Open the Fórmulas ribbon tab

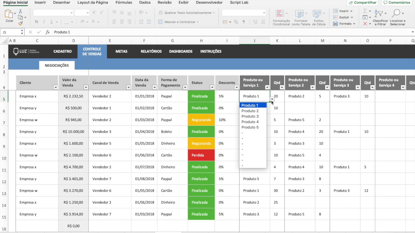click(124, 3)
